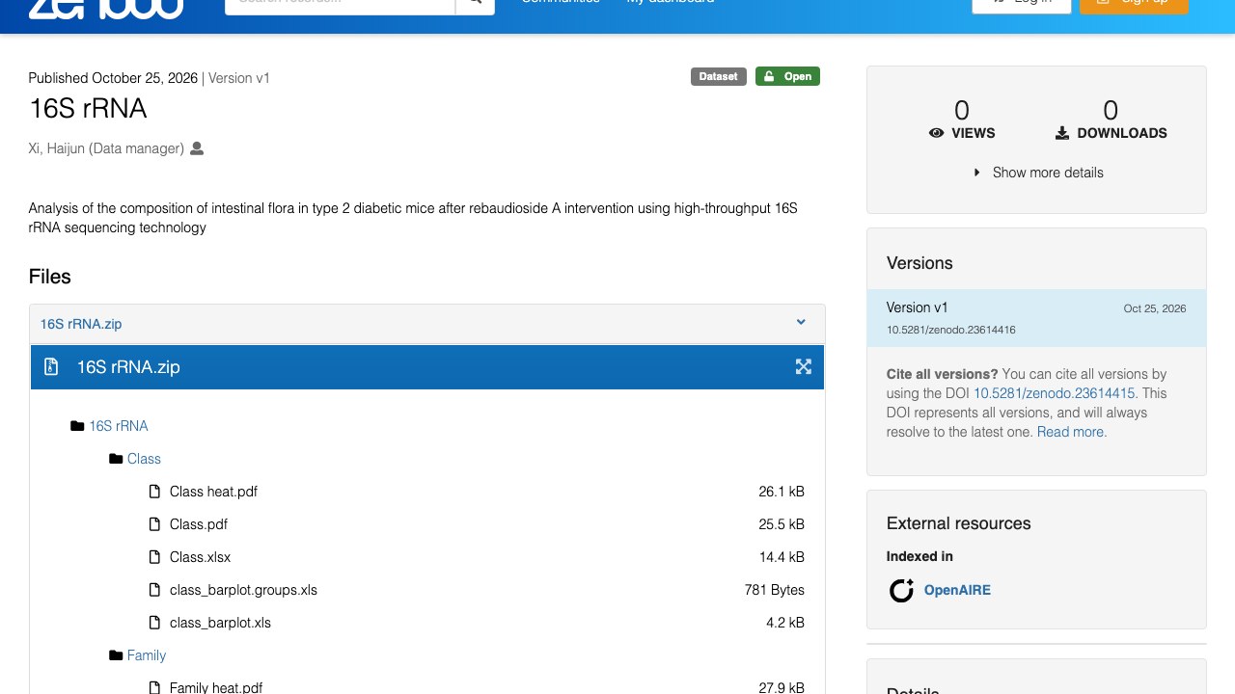Click the folder icon beside Class
Screen dimensions: 1235x694
(116, 459)
